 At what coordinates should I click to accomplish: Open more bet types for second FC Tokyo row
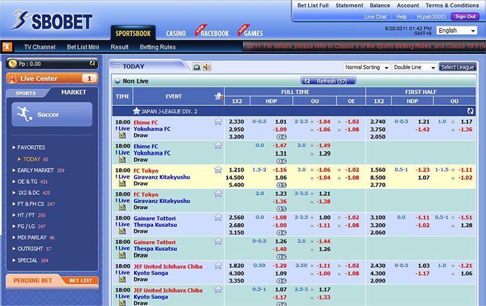[281, 209]
